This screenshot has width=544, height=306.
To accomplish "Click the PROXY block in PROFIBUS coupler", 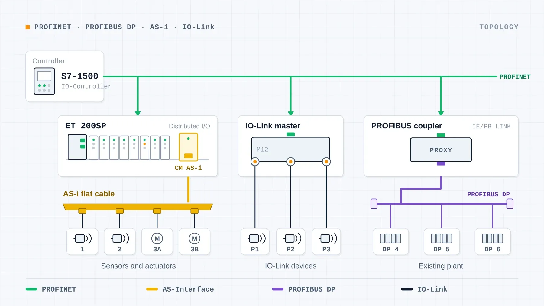I will [x=441, y=150].
